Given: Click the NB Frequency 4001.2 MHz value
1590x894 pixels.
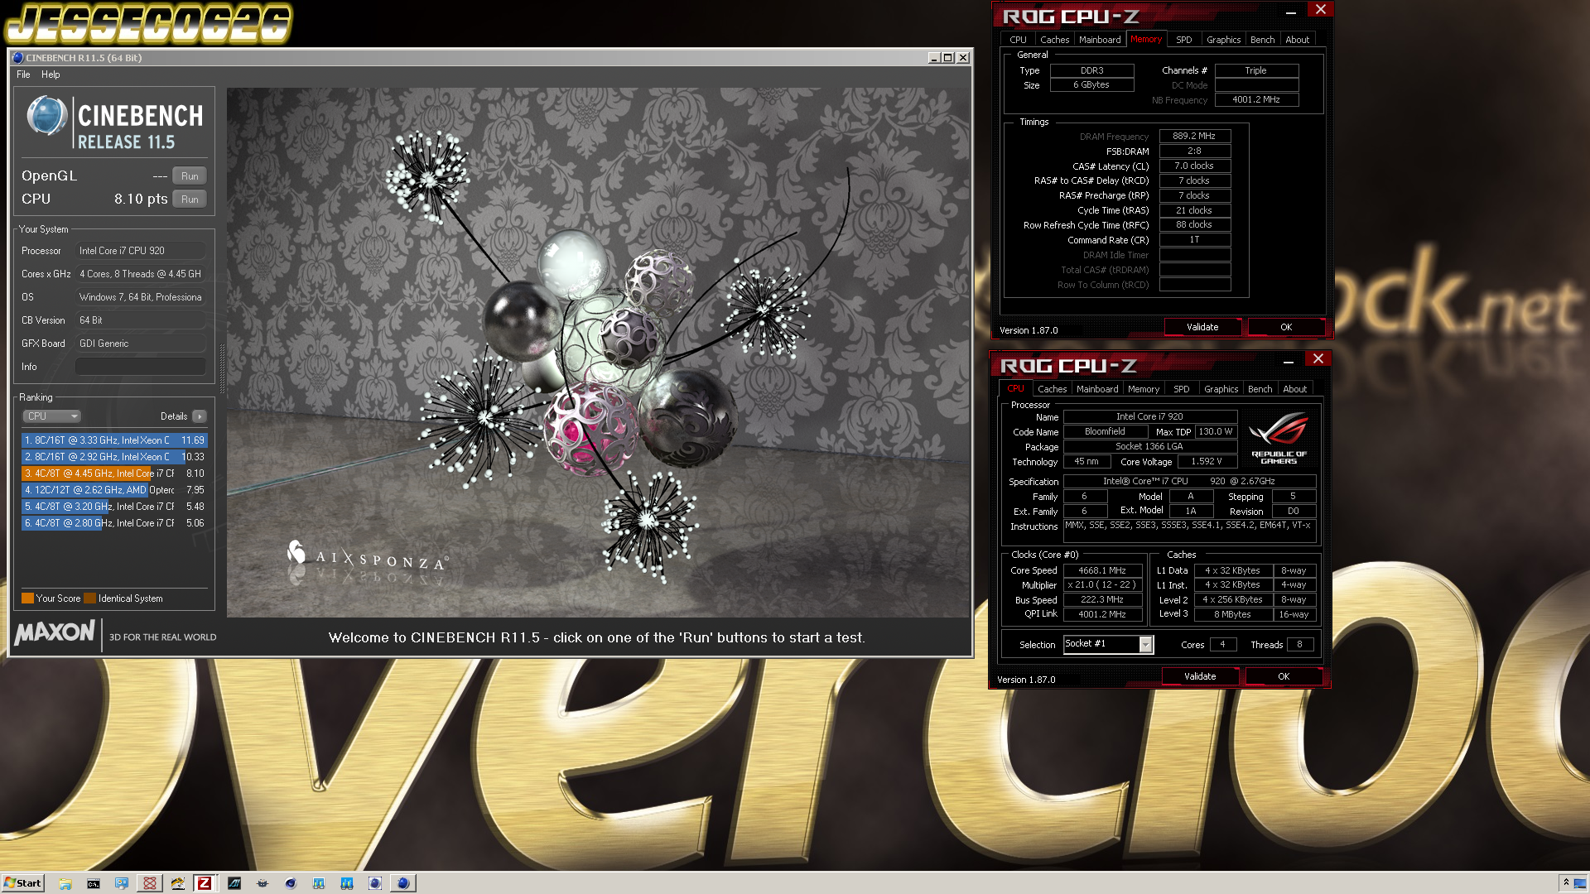Looking at the screenshot, I should pyautogui.click(x=1256, y=99).
